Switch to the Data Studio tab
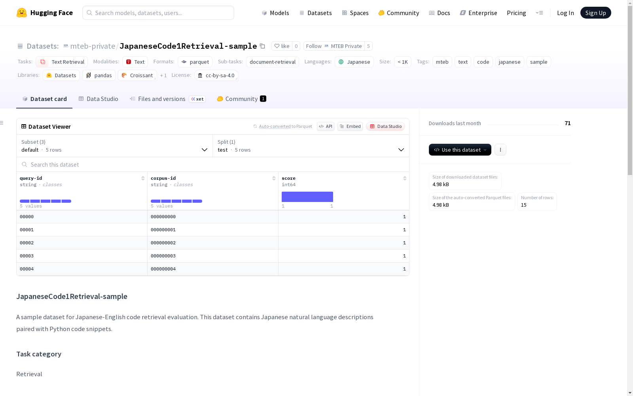Screen dimensions: 633x396 pyautogui.click(x=98, y=99)
